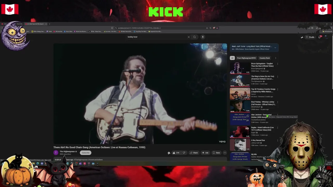Open YouTube notifications bell
Screen dimensions: 333x187
320,37
